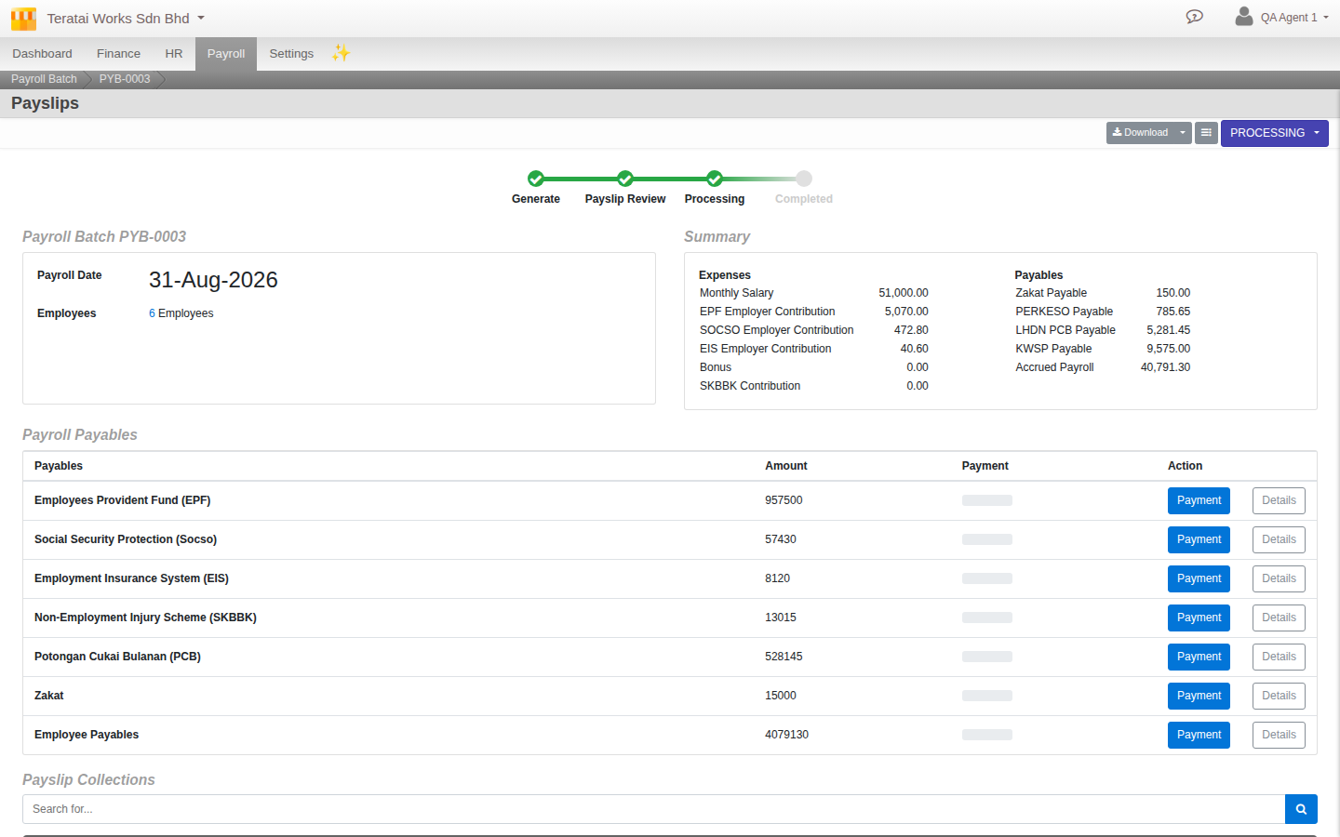Click the Payslip Review step checkmark
The width and height of the screenshot is (1340, 837).
click(625, 179)
